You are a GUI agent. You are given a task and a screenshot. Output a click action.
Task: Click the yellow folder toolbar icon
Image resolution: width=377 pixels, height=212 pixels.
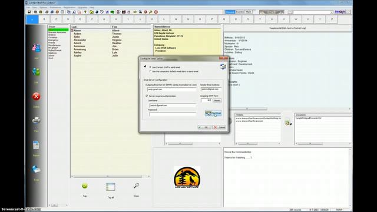click(x=91, y=12)
